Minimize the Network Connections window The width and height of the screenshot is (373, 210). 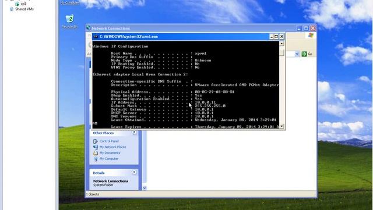(299, 29)
